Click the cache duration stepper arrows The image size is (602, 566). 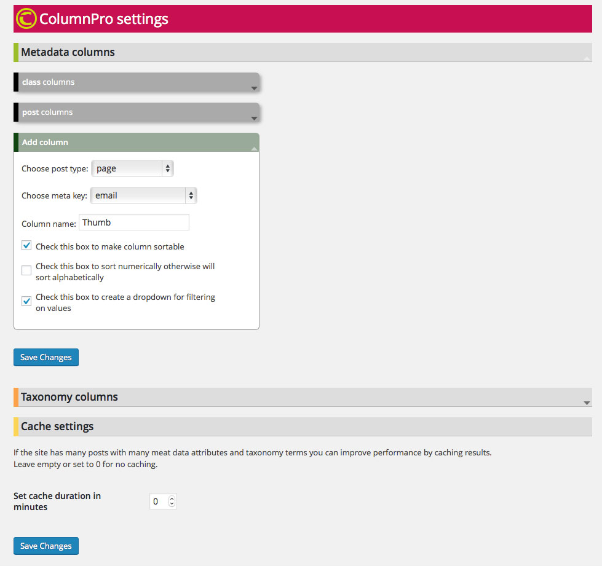(172, 501)
